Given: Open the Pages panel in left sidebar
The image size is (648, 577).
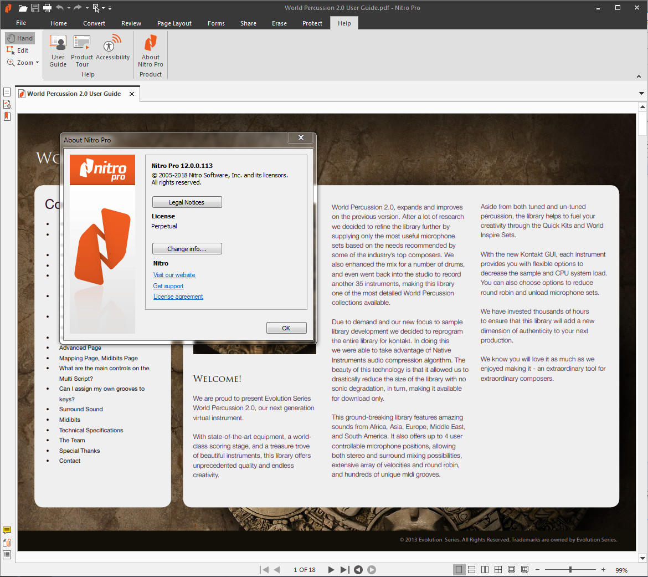Looking at the screenshot, I should coord(7,92).
